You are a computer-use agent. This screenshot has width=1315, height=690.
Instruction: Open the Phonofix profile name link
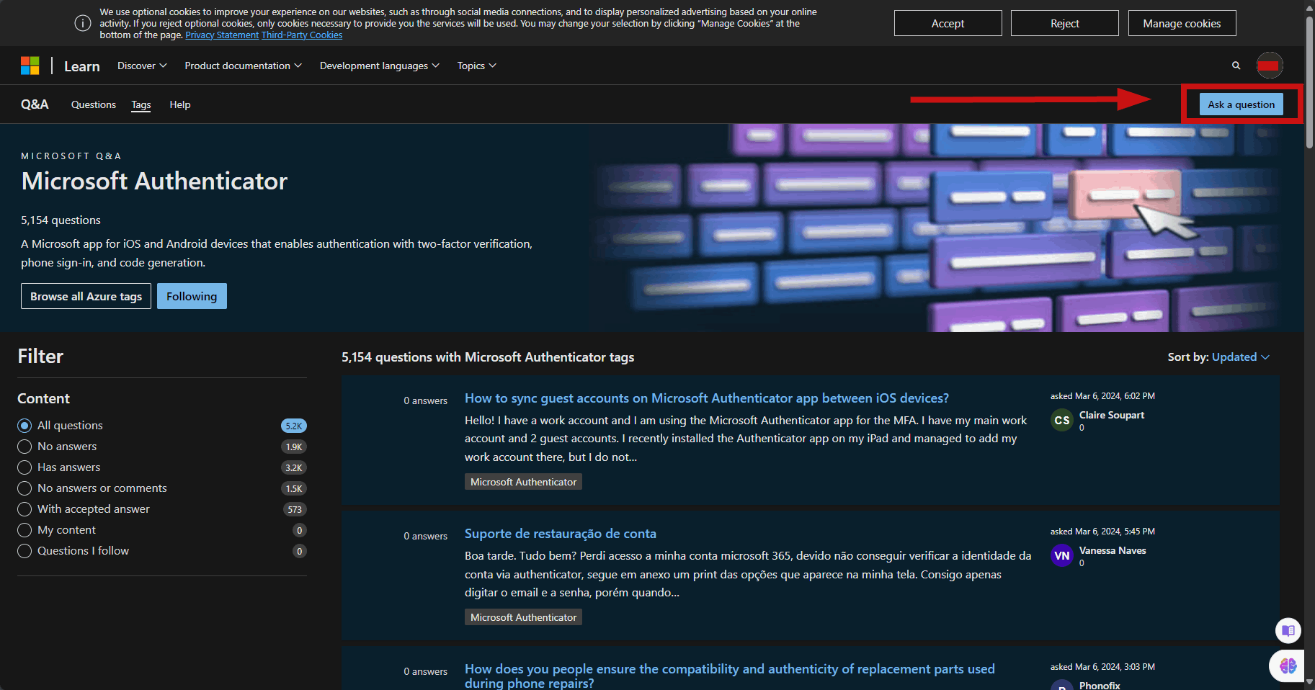1100,685
